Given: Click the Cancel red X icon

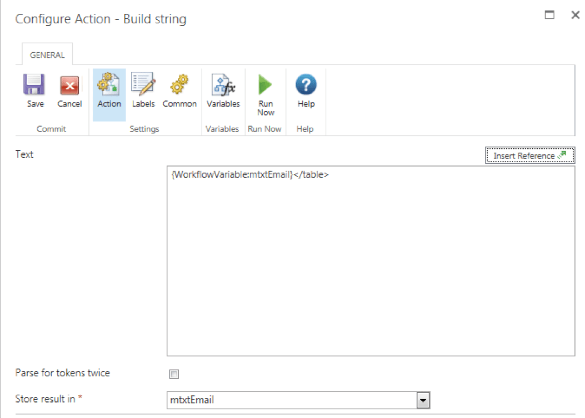Looking at the screenshot, I should [x=69, y=85].
